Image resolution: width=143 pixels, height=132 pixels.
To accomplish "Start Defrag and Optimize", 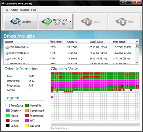I will tap(54, 21).
